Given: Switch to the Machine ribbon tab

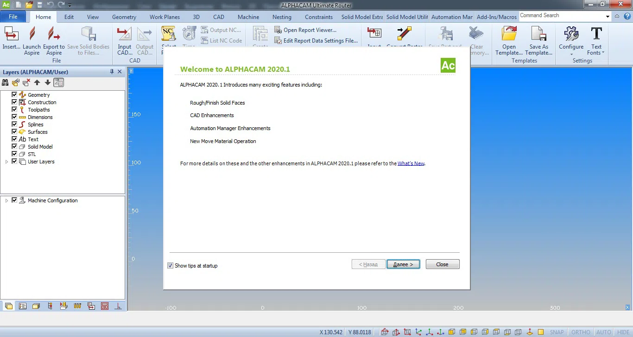Looking at the screenshot, I should 248,17.
